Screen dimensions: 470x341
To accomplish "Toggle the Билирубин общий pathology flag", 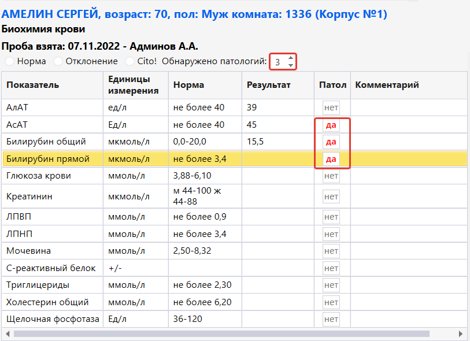I will (x=331, y=142).
